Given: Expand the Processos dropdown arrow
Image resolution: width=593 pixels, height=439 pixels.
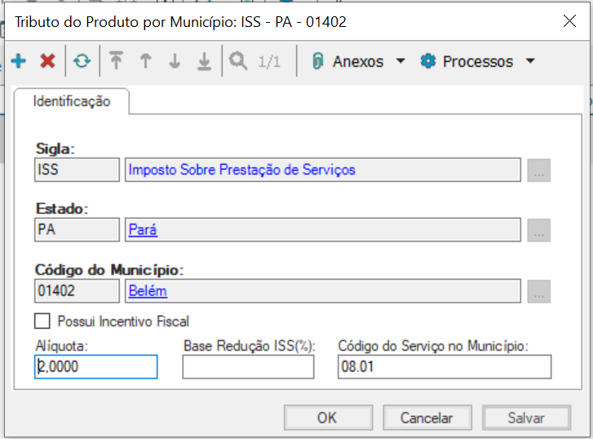Looking at the screenshot, I should (530, 61).
